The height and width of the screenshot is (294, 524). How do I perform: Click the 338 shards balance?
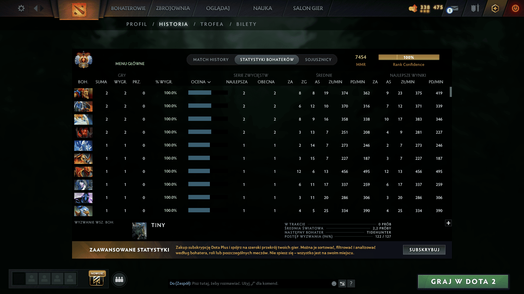pyautogui.click(x=425, y=8)
